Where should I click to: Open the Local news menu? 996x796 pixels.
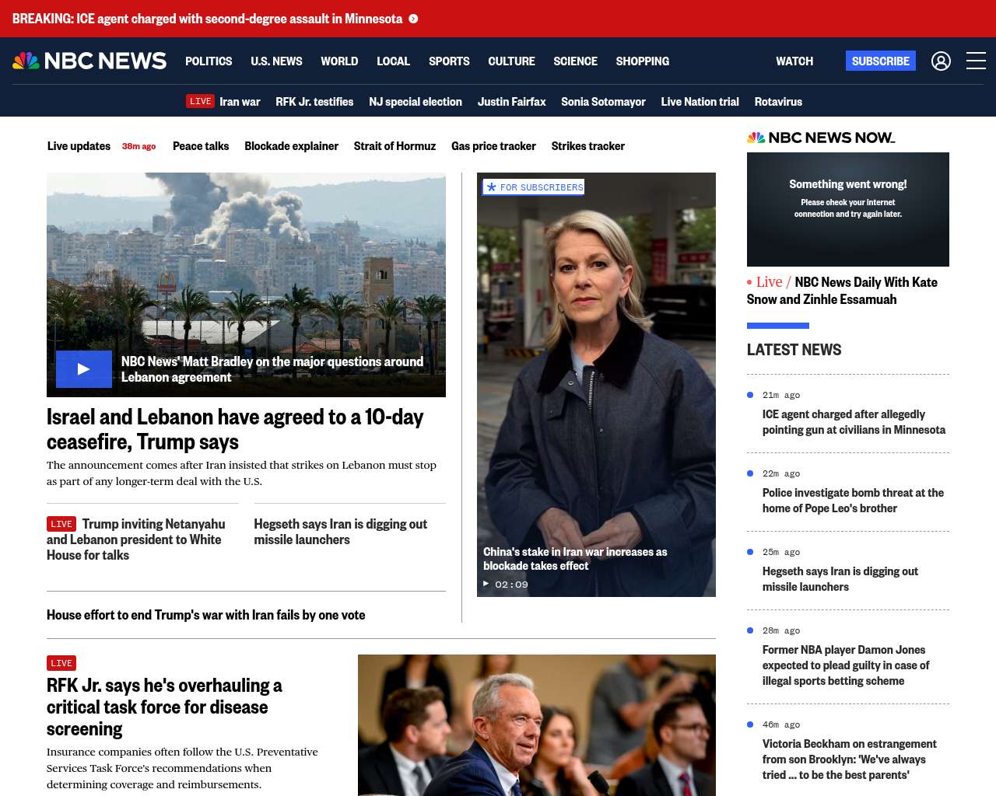(x=393, y=61)
